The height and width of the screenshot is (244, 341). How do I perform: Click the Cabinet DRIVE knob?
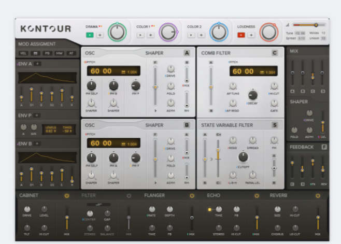(27, 209)
